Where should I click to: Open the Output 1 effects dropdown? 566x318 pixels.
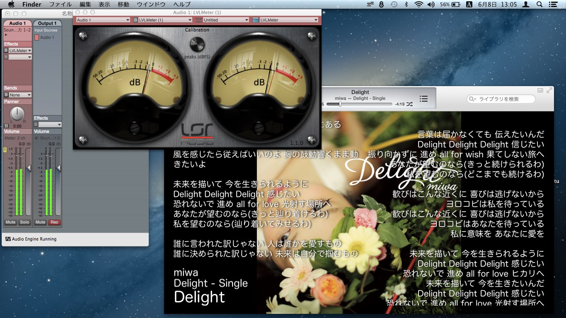[x=50, y=125]
